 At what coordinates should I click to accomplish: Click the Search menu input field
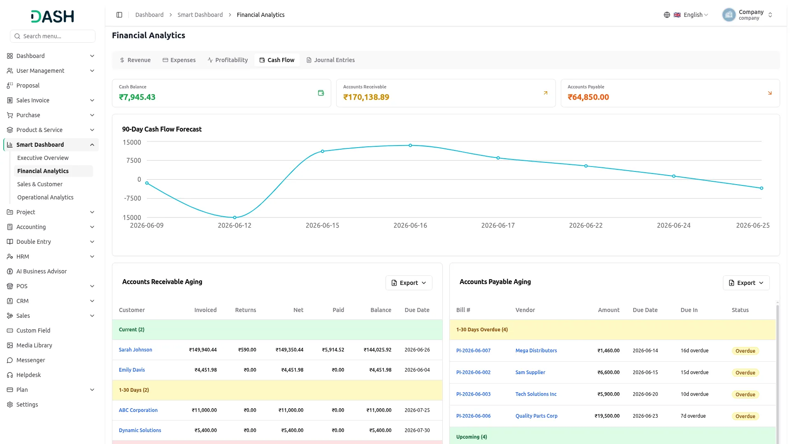click(x=53, y=36)
